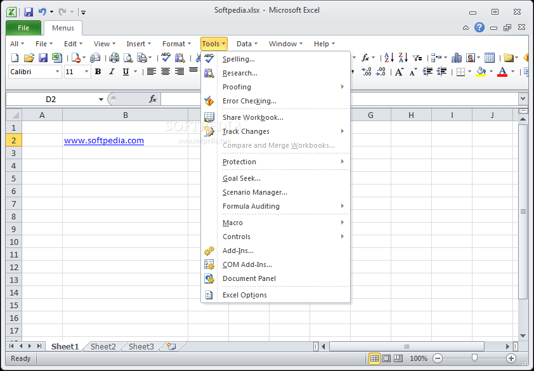Click the Insert Function fx in formula bar

pyautogui.click(x=153, y=99)
